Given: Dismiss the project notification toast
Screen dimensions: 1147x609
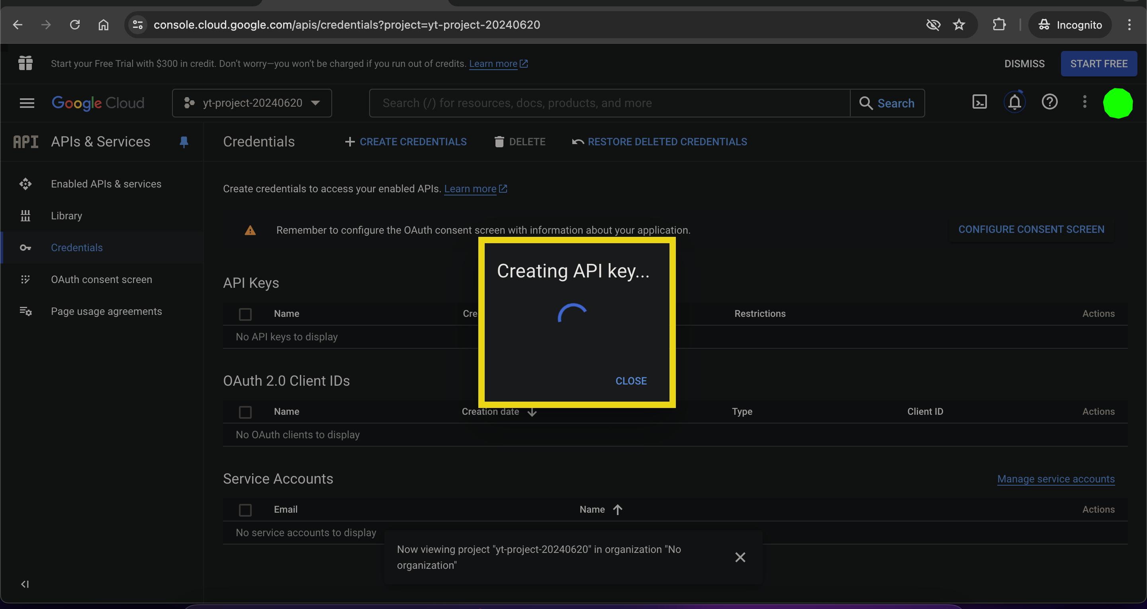Looking at the screenshot, I should [x=740, y=557].
